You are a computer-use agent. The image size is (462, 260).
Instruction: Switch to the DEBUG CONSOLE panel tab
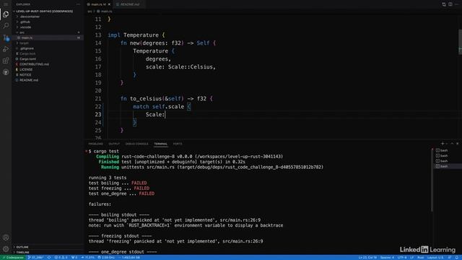pos(136,144)
